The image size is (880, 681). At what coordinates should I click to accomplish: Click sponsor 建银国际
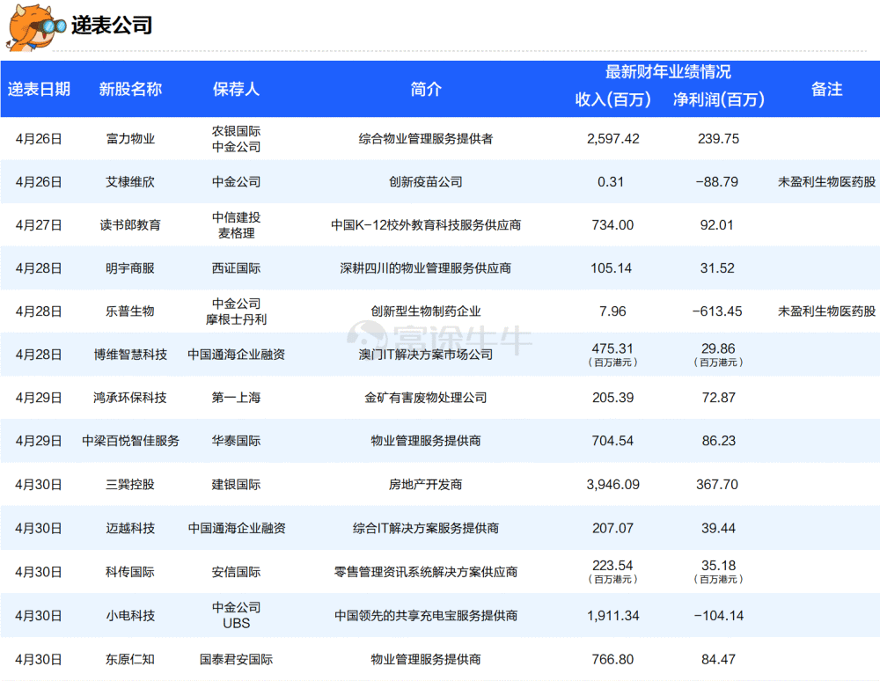236,485
